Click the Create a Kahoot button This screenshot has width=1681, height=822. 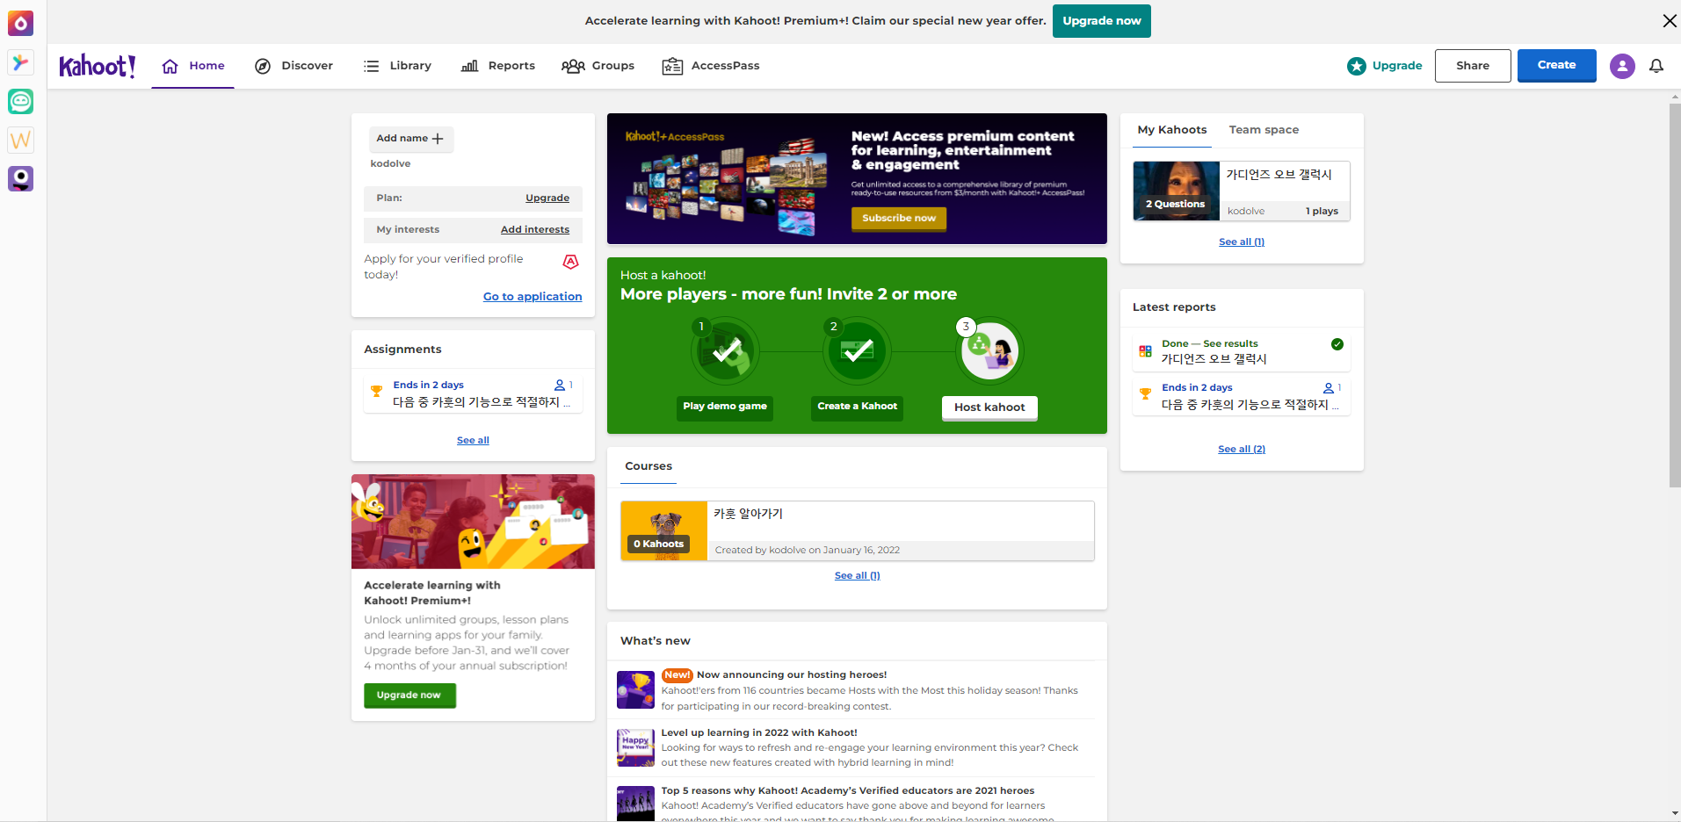click(x=858, y=407)
